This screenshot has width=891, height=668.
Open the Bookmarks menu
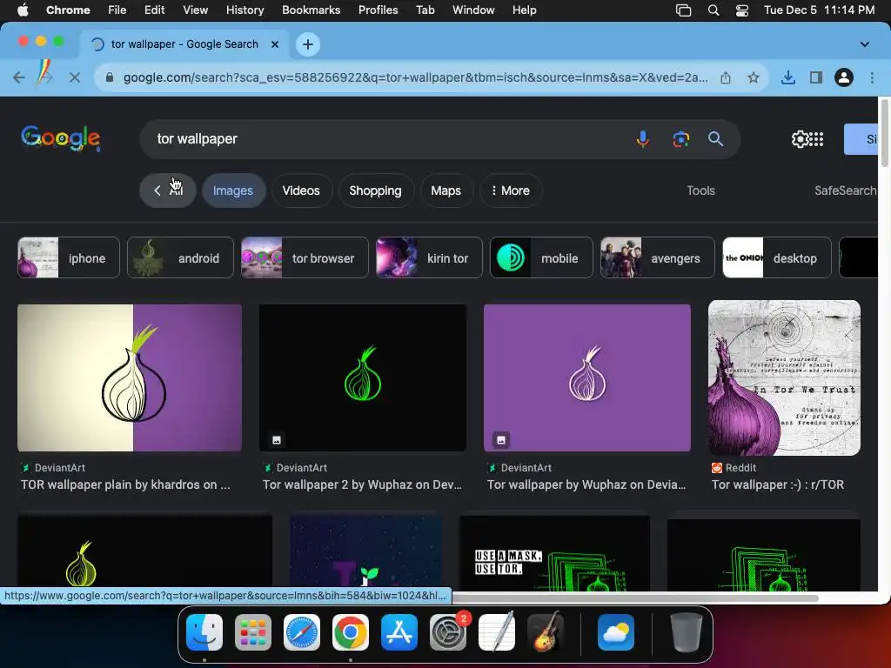pos(312,10)
